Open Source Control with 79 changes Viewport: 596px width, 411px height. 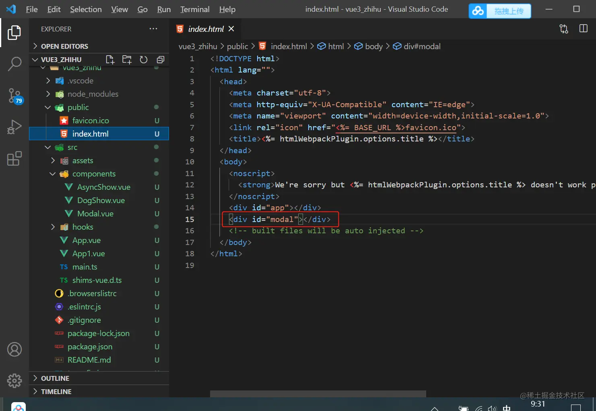(15, 96)
